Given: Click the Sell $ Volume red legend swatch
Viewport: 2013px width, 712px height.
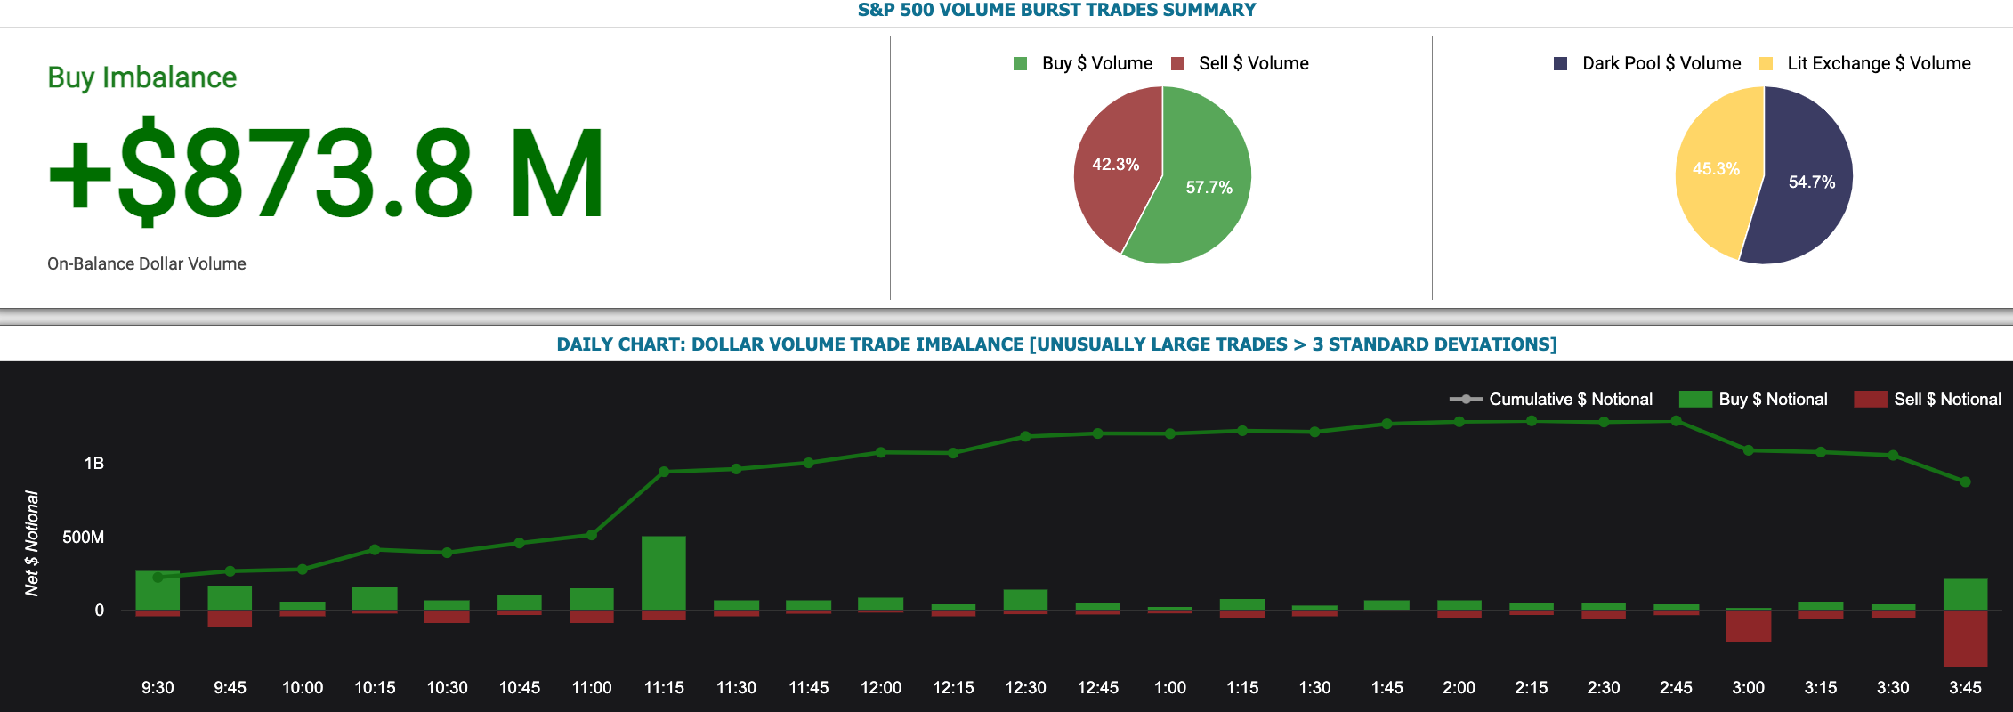Looking at the screenshot, I should [x=1178, y=63].
